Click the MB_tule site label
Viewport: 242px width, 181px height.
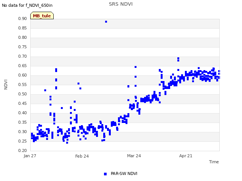[x=42, y=15]
